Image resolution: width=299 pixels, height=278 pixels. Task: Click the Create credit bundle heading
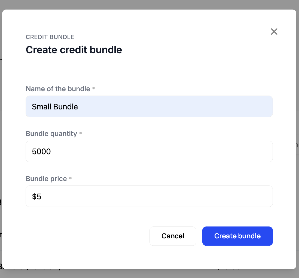point(74,50)
